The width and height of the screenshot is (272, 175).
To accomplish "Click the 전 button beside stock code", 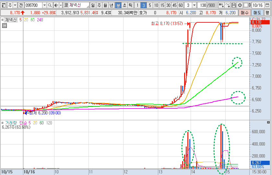I will coord(21,5).
